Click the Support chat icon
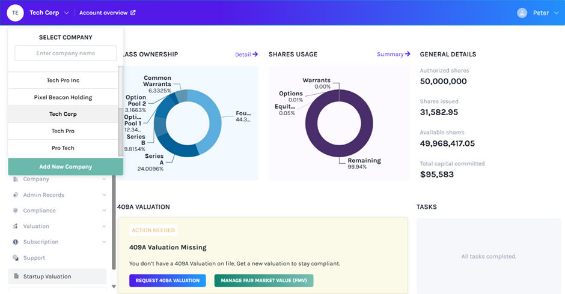The width and height of the screenshot is (565, 294). (15, 258)
